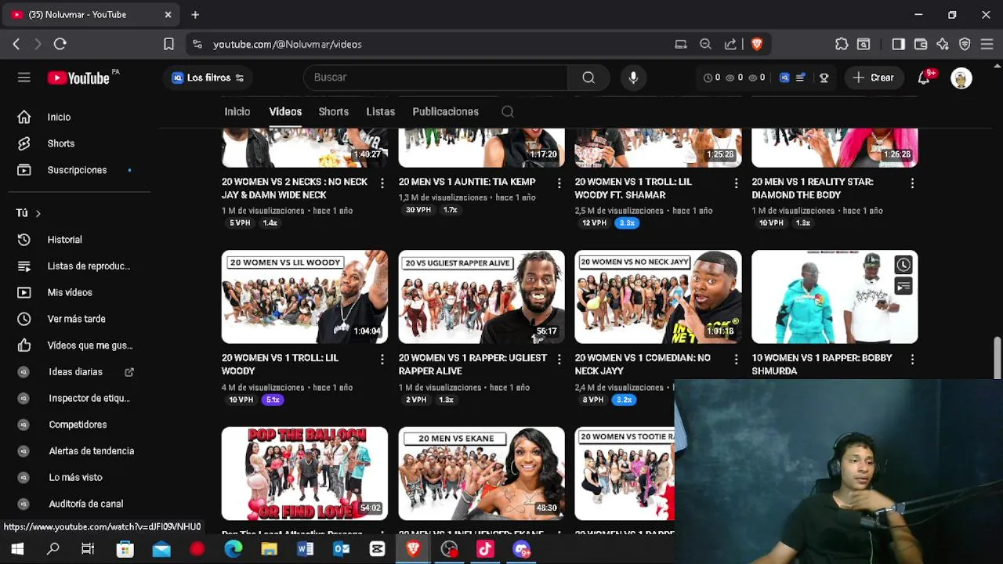The image size is (1003, 564).
Task: Switch to Publicaciones channel tab
Action: tap(445, 111)
